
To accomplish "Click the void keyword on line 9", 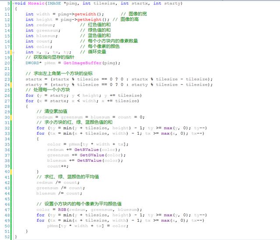I will click(x=20, y=3).
